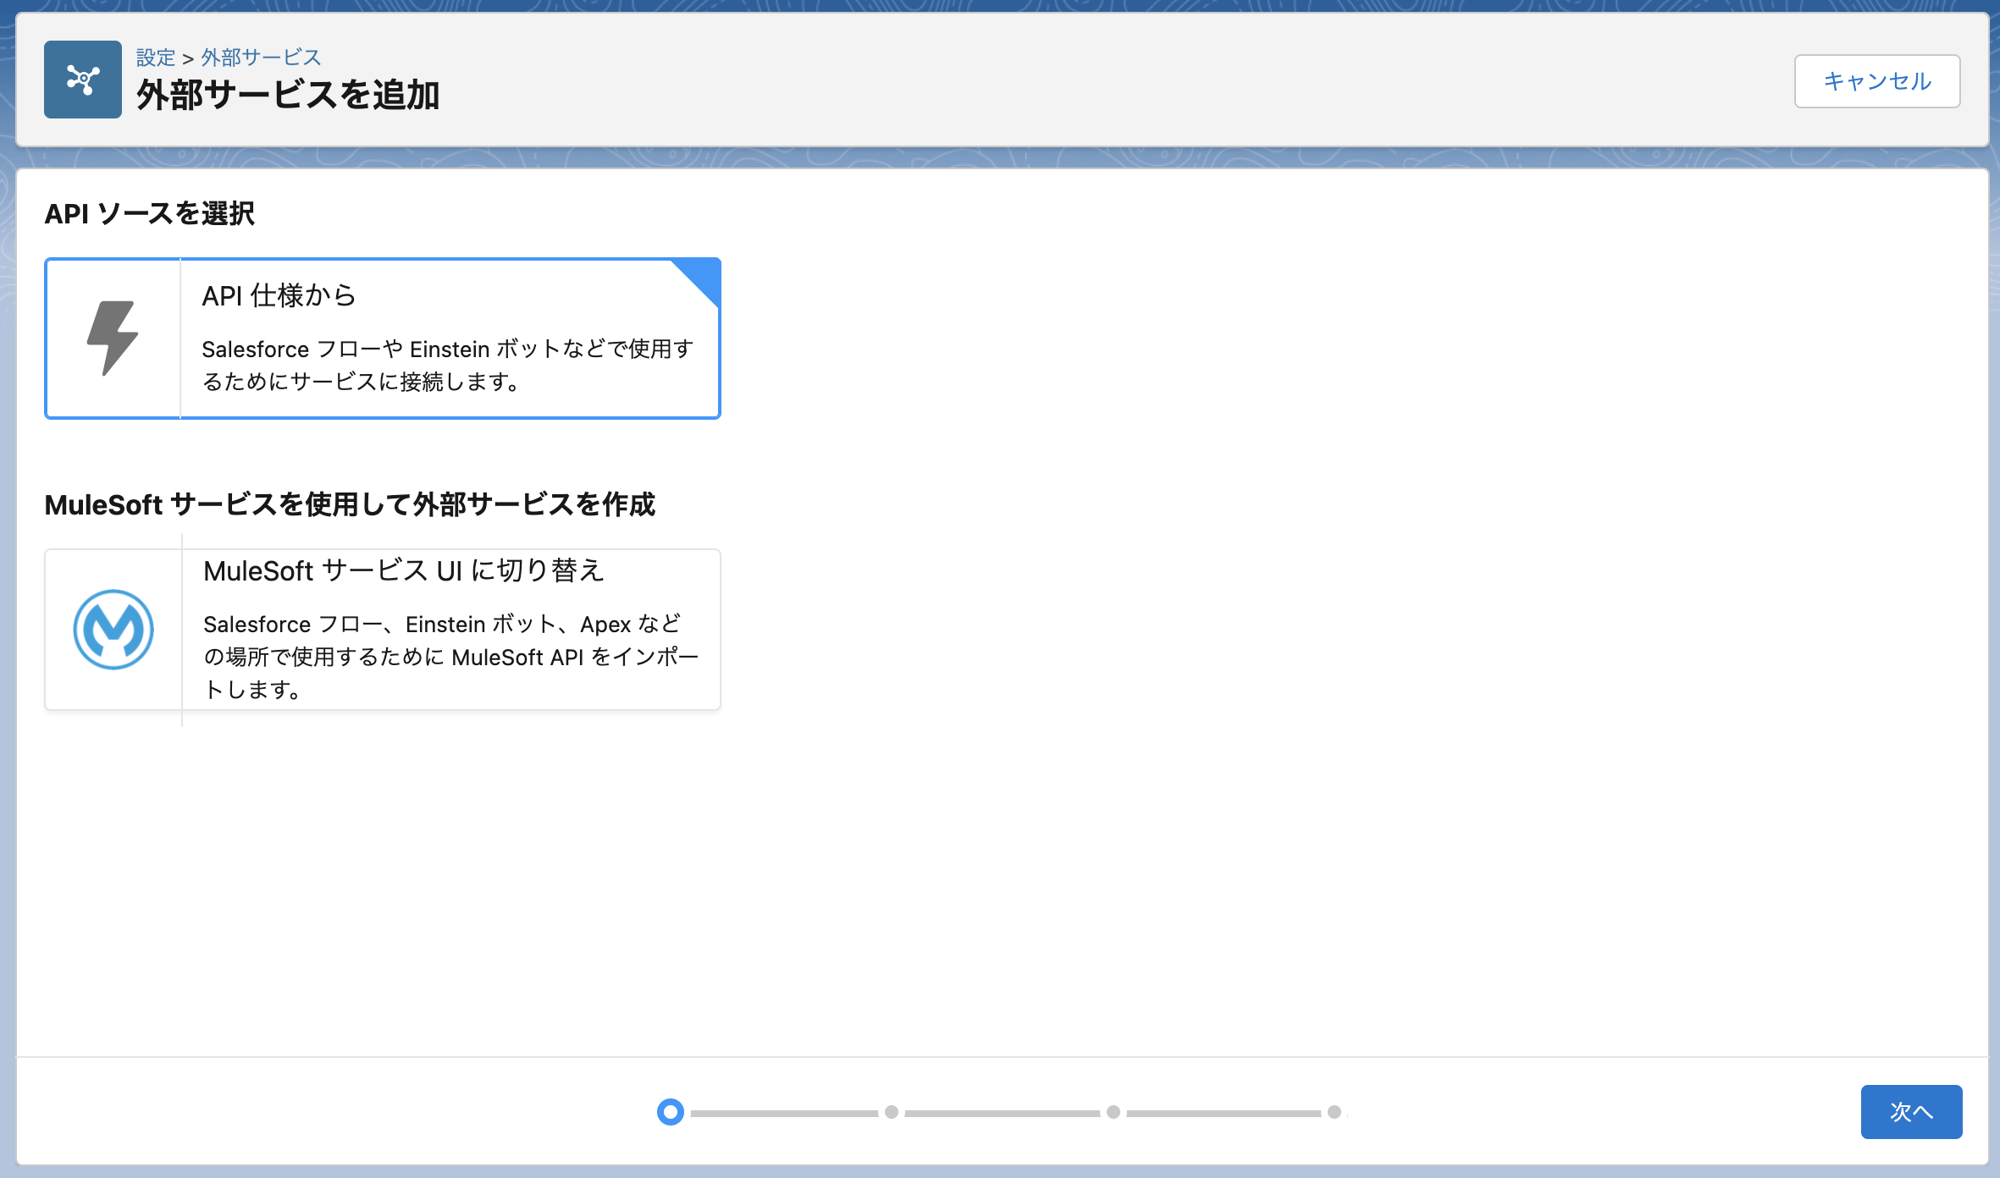Open the 設定 breadcrumb link

click(x=156, y=58)
